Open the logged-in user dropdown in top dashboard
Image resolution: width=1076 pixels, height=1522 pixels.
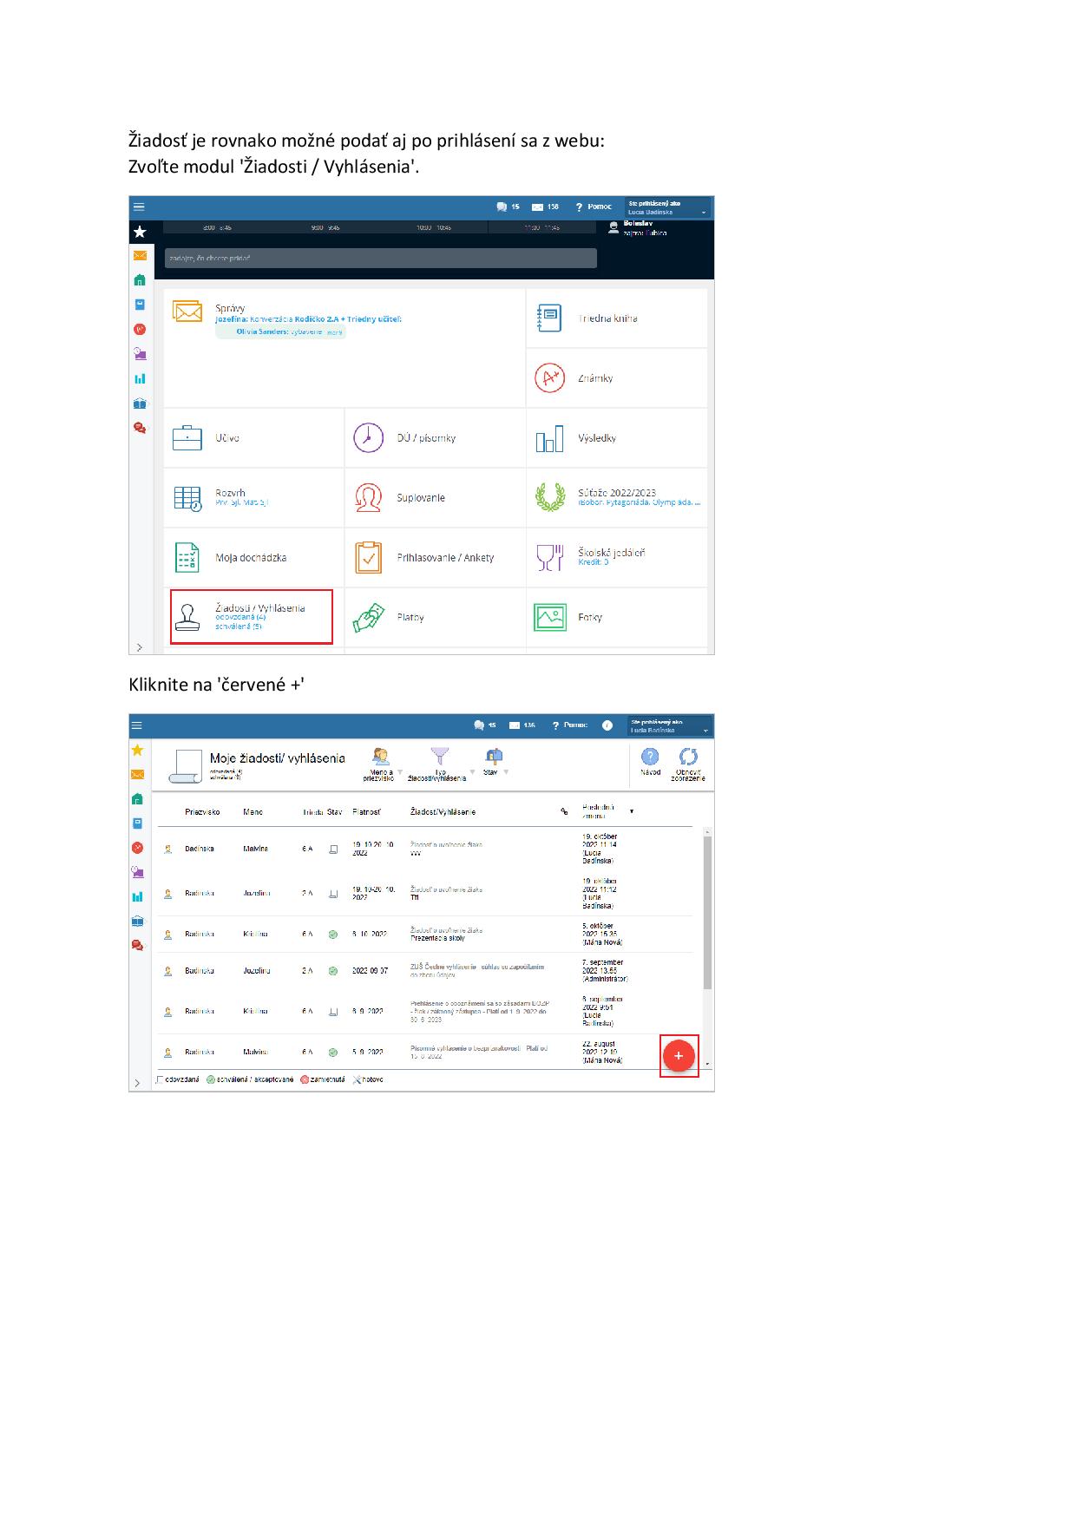point(668,207)
